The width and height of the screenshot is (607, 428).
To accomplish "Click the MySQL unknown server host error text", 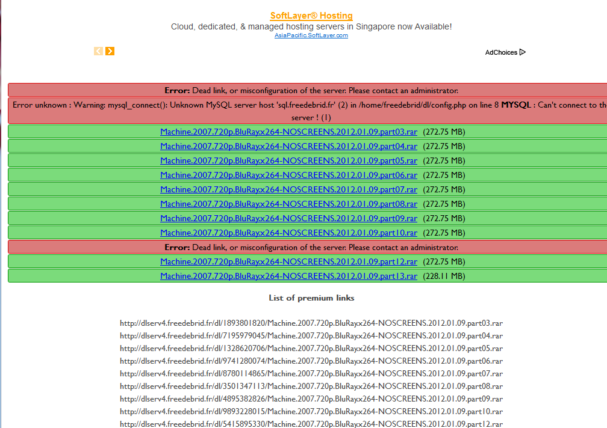I will (x=310, y=111).
